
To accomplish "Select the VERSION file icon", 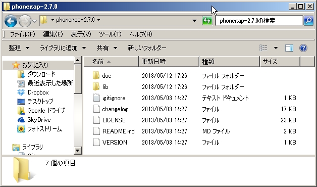I will point(96,143).
